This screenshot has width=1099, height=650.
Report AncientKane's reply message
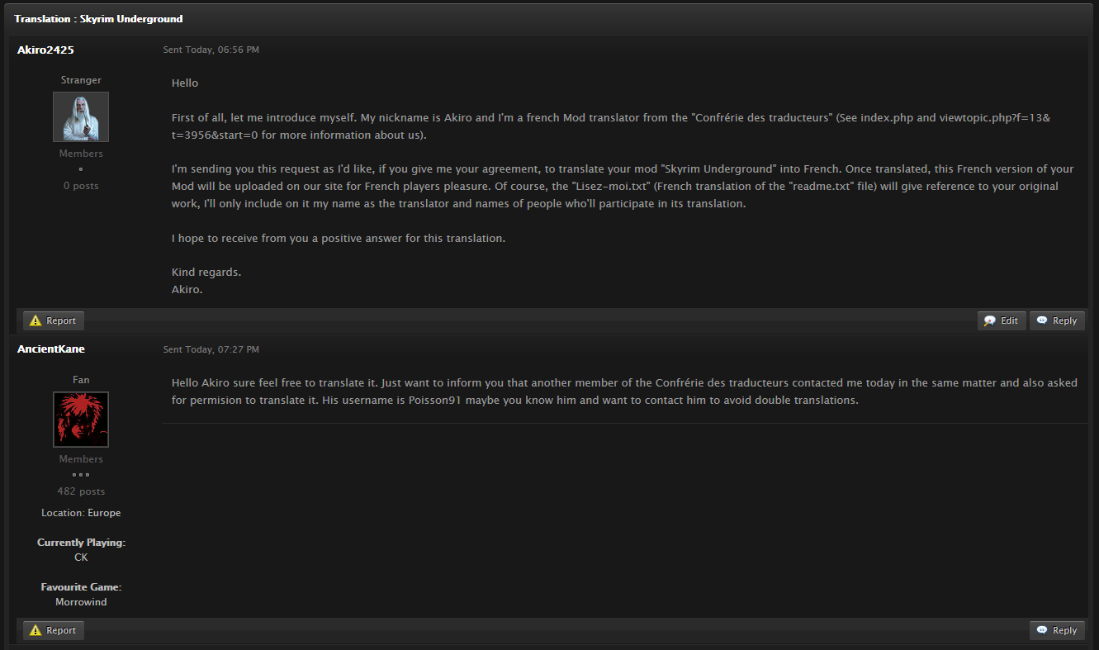pyautogui.click(x=54, y=630)
